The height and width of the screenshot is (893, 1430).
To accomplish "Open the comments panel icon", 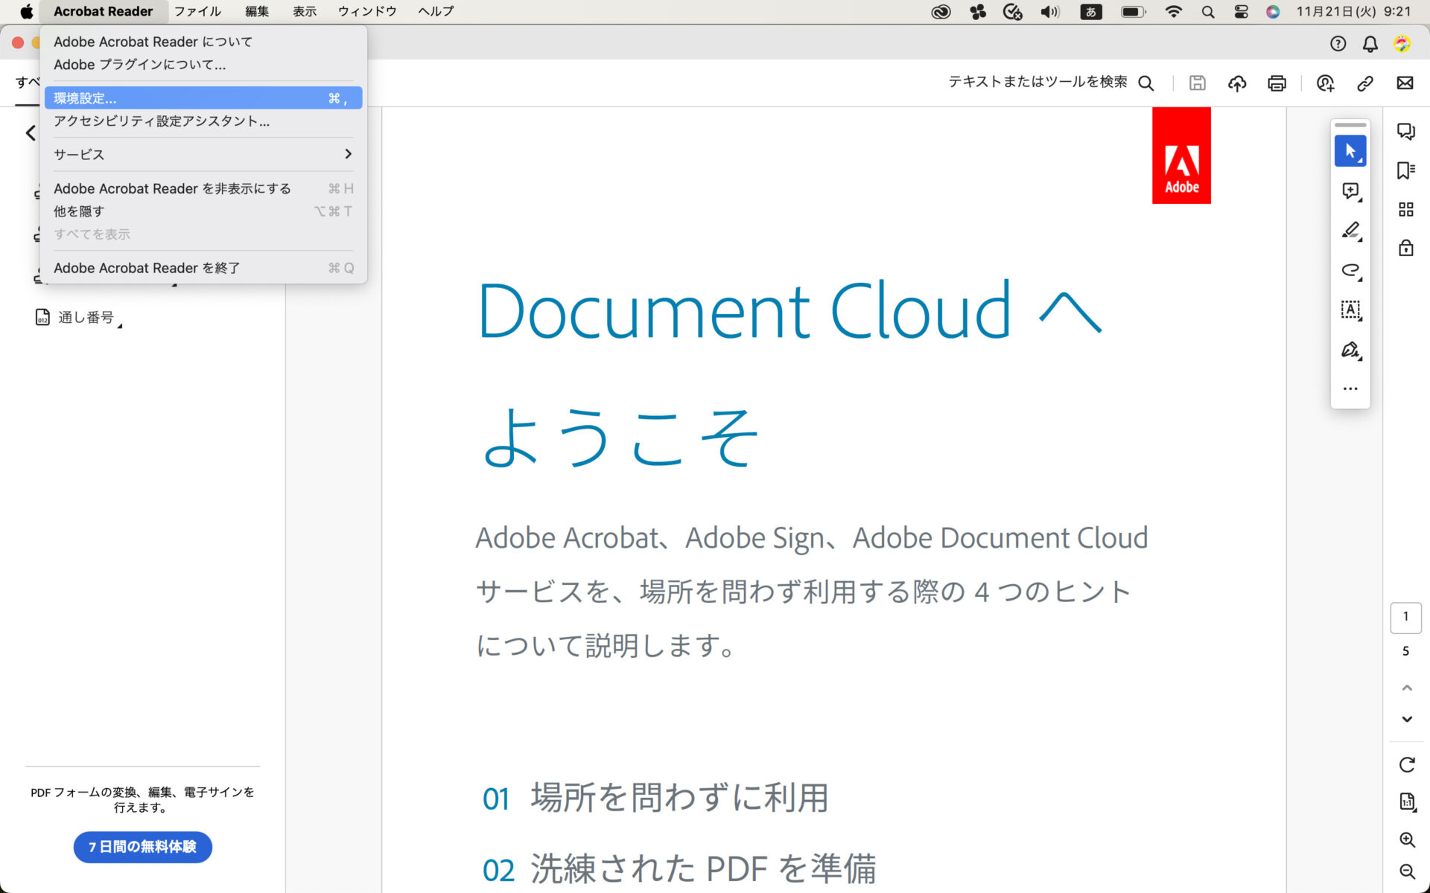I will [1405, 132].
